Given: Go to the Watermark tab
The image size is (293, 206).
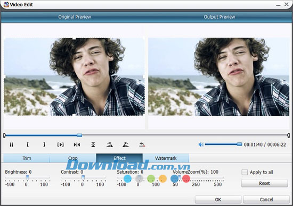Looking at the screenshot, I should [166, 158].
